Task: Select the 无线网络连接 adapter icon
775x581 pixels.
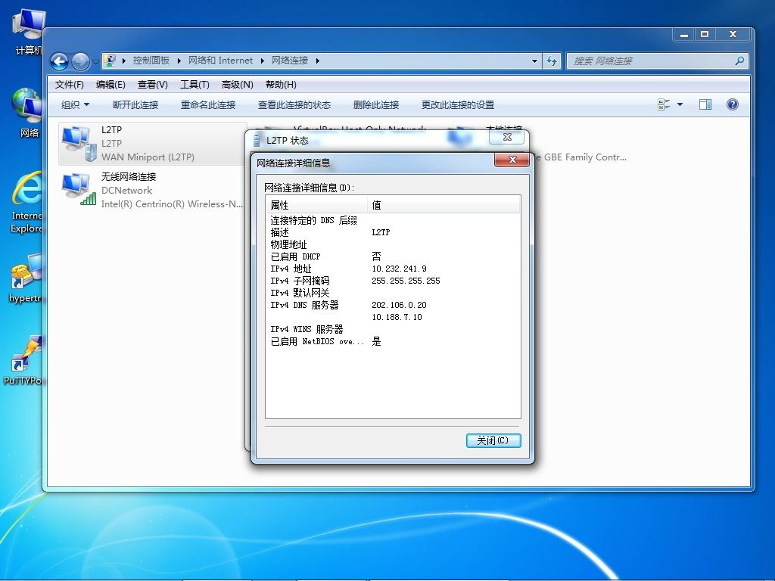Action: click(79, 189)
